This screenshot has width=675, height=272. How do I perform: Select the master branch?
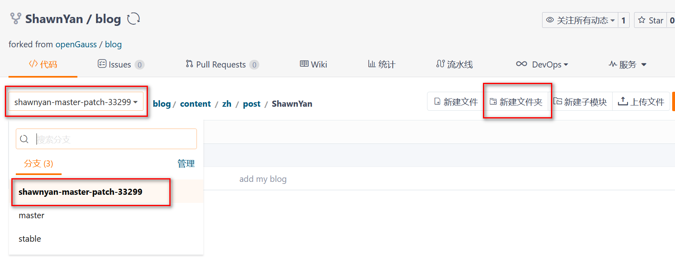pos(32,215)
